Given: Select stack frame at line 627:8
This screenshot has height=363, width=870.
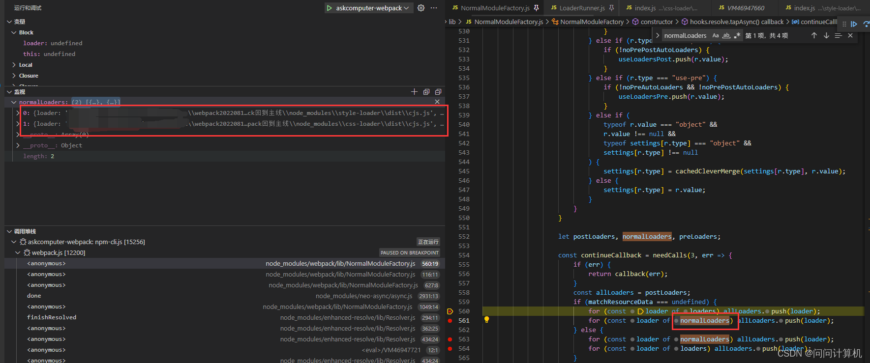Looking at the screenshot, I should pos(225,285).
